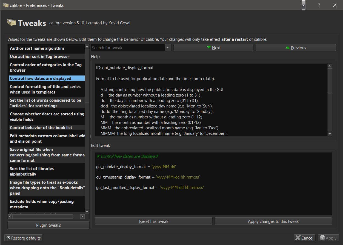Select Control formatting of title and series tweak
Screen dimensions: 343x245
pos(47,89)
